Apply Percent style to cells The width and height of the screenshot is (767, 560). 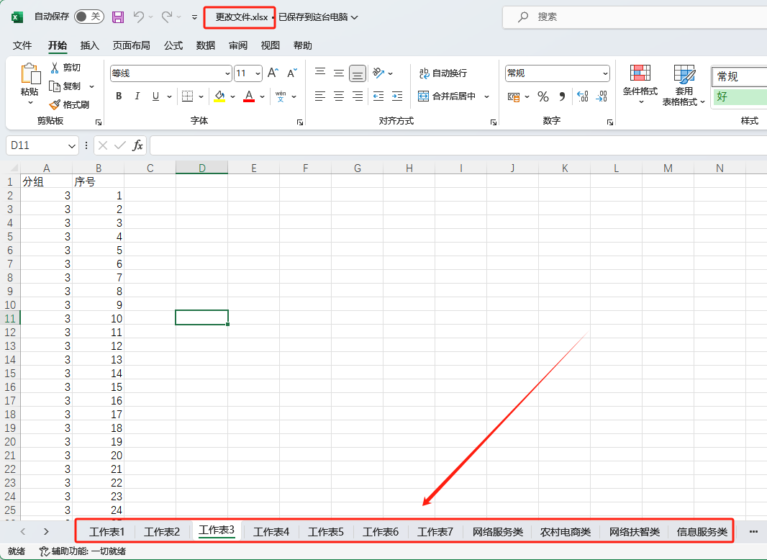543,96
